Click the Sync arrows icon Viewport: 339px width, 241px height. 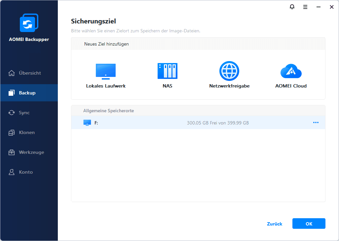(12, 113)
